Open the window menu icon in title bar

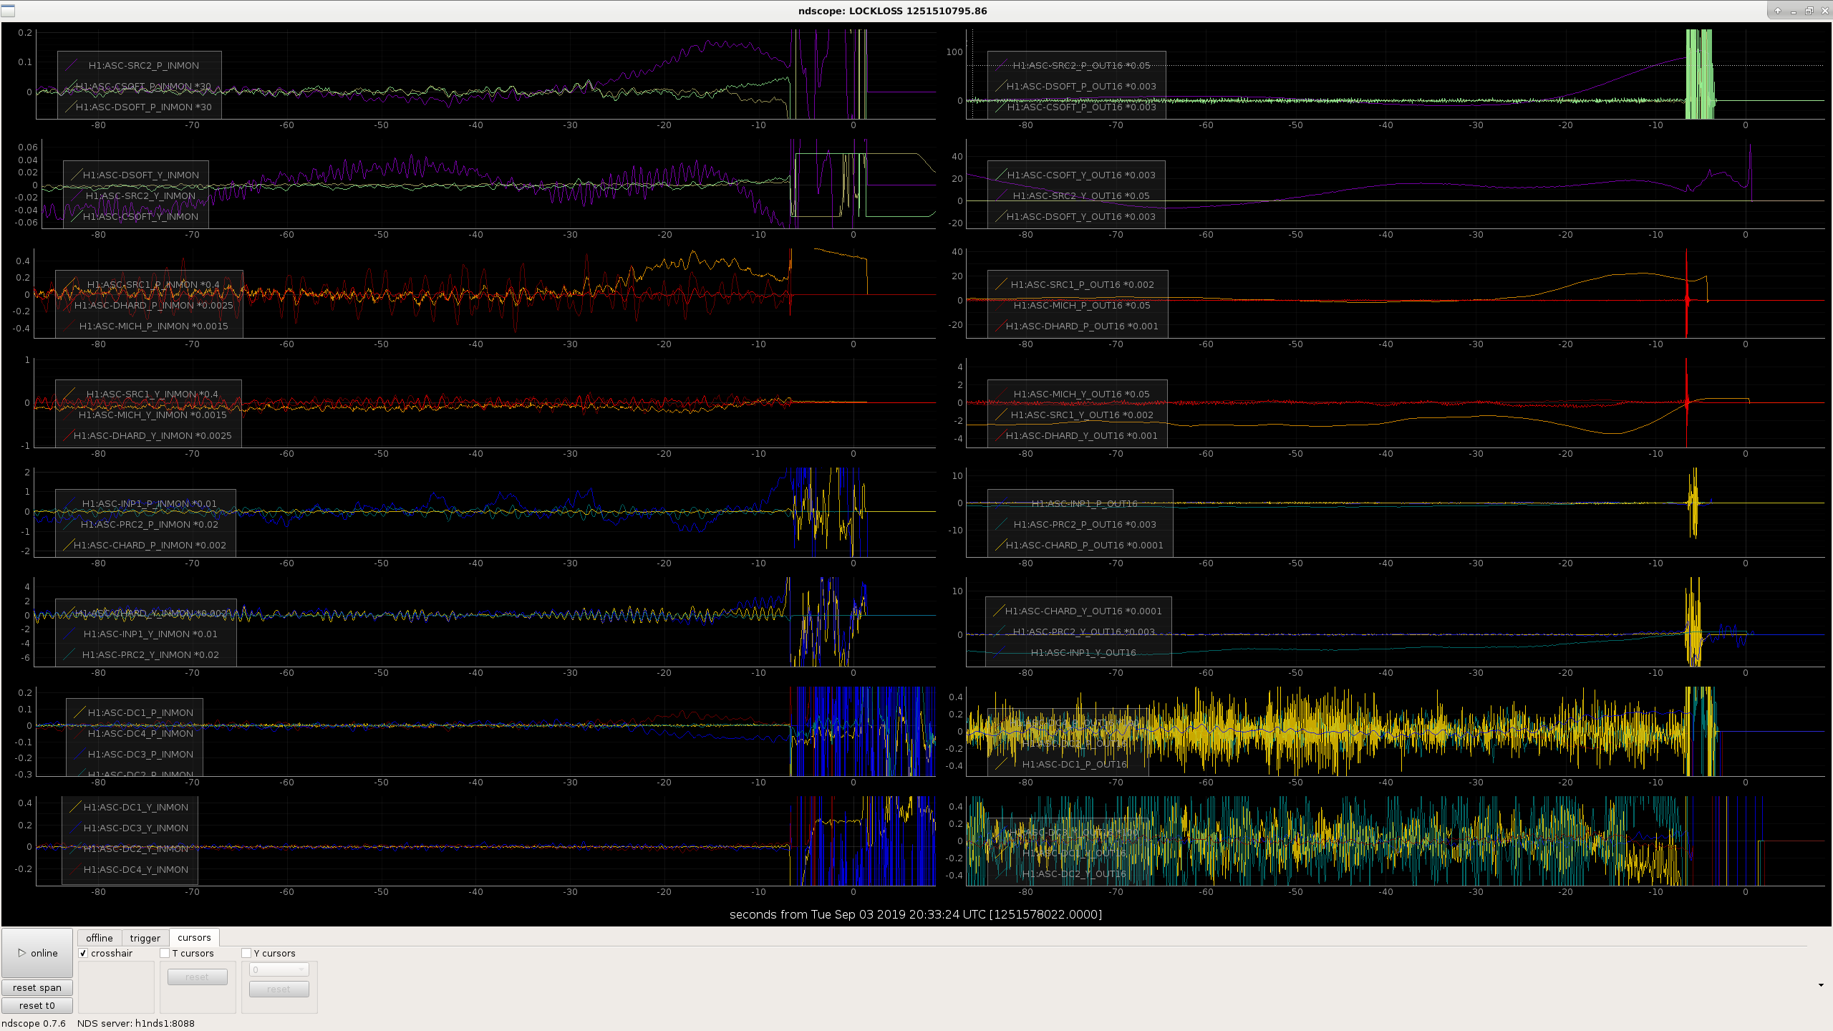(8, 10)
